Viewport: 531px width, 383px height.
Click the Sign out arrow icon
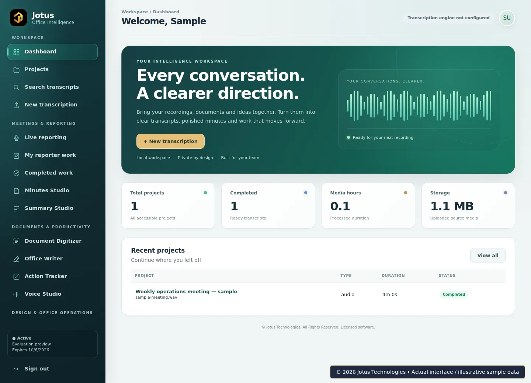coord(16,369)
